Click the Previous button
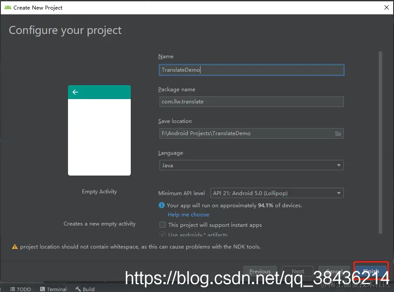394x292 pixels. pyautogui.click(x=260, y=271)
